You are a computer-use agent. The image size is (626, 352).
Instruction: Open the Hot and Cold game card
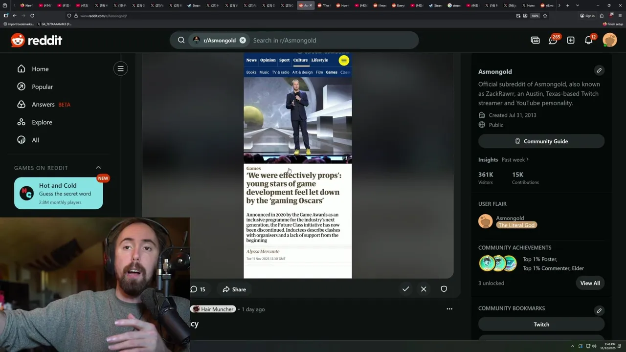point(59,193)
